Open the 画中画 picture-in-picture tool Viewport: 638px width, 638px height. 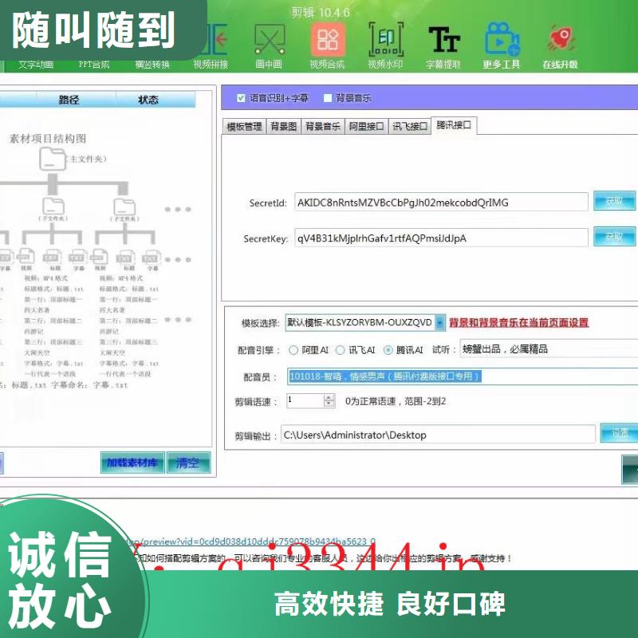(x=269, y=45)
